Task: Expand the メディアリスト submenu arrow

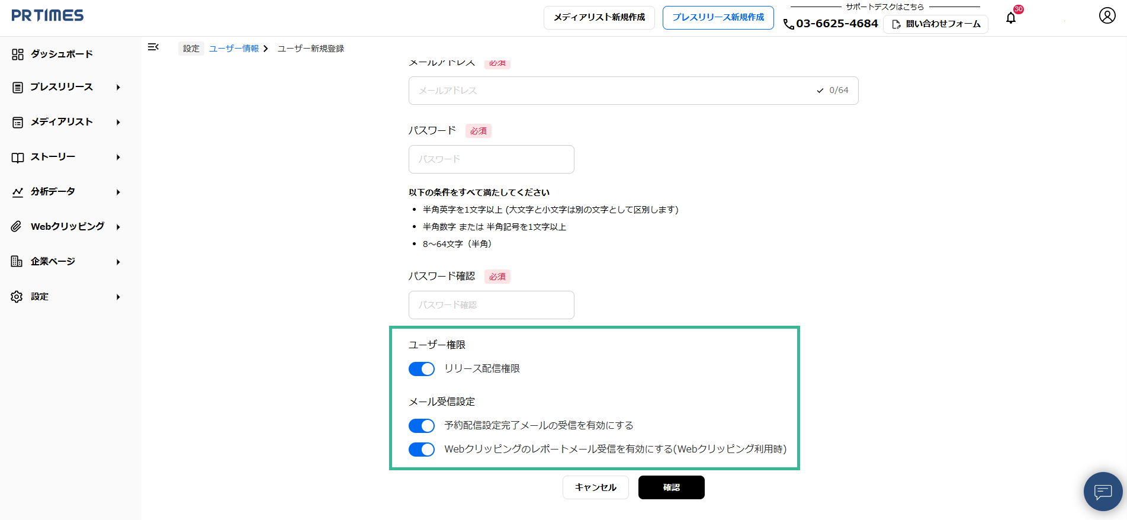Action: pyautogui.click(x=118, y=123)
